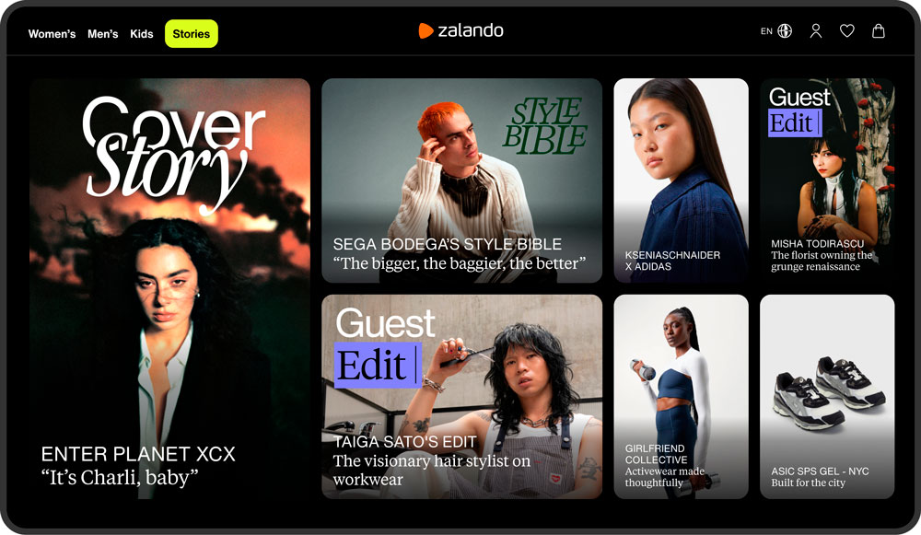Open Taiga Sato's Edit story
The width and height of the screenshot is (921, 535).
point(461,396)
